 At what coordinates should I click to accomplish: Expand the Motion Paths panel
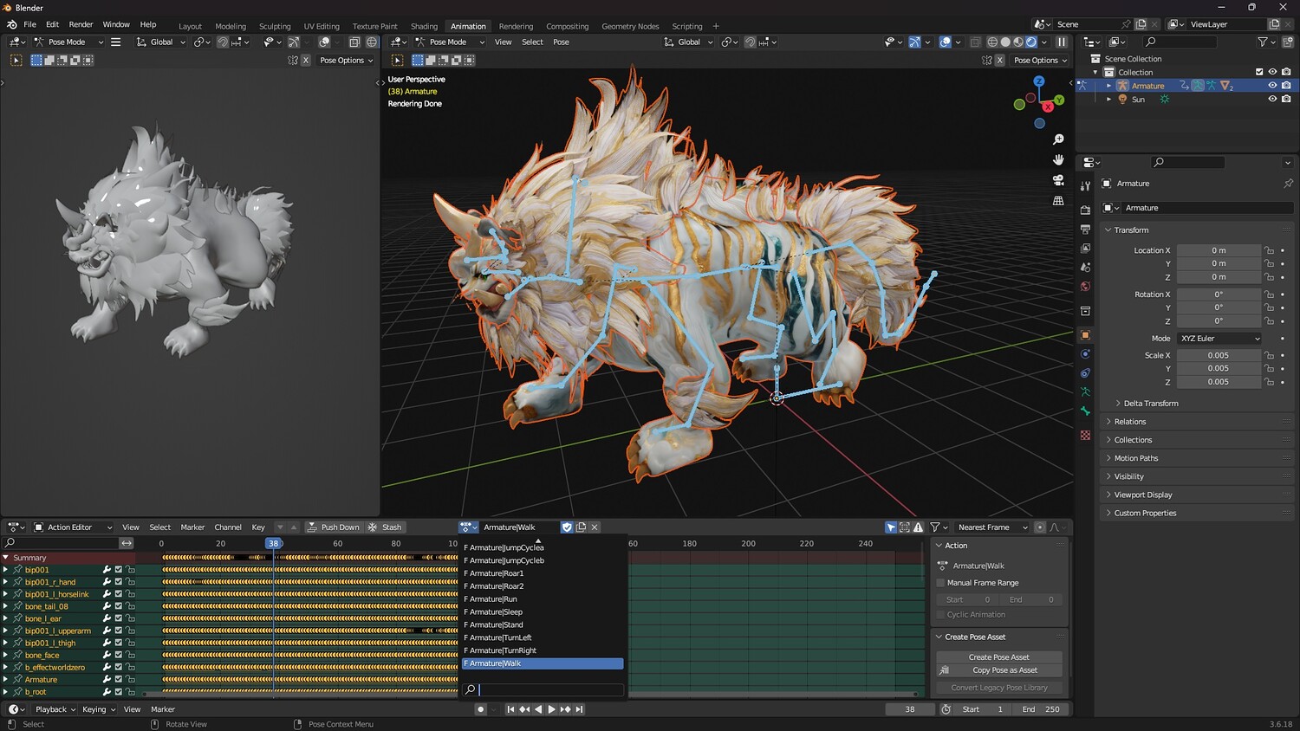click(1135, 458)
